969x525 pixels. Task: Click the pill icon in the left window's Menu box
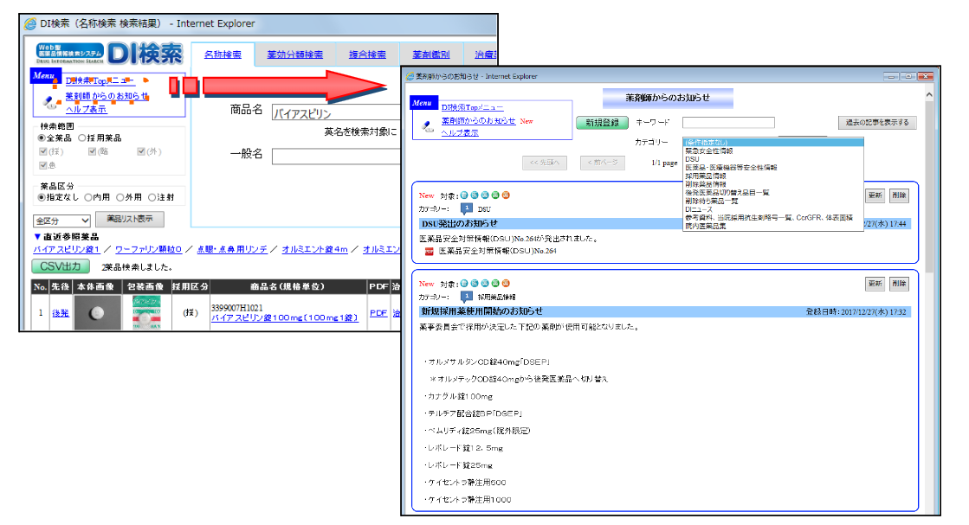pos(48,101)
